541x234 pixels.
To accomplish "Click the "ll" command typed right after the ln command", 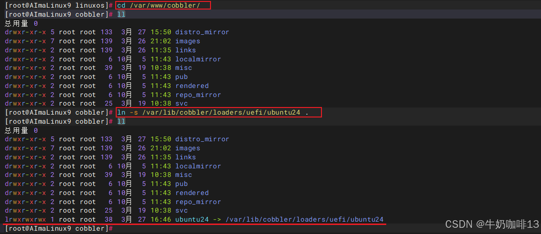I will pos(121,121).
